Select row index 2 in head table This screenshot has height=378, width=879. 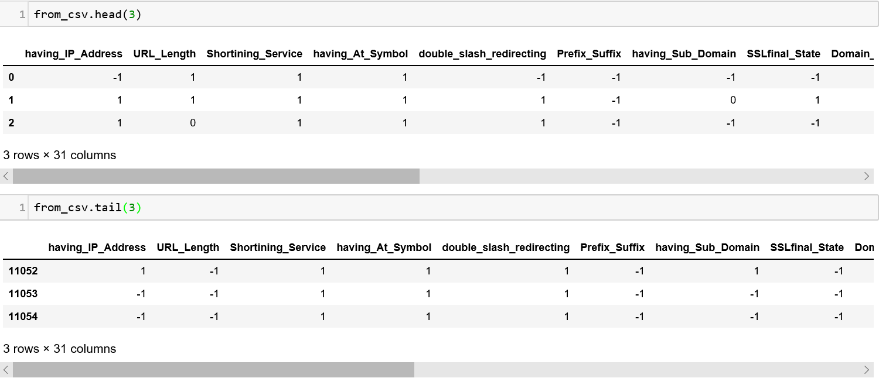tap(11, 123)
